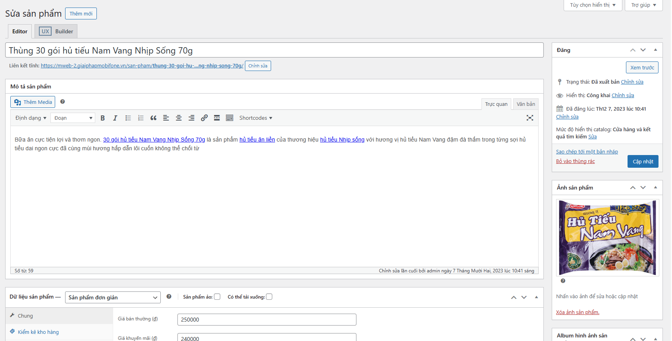Image resolution: width=672 pixels, height=341 pixels.
Task: Click the Giá bán thường price field
Action: point(267,320)
